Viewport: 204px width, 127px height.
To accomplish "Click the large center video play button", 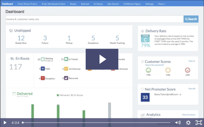I will tap(102, 59).
